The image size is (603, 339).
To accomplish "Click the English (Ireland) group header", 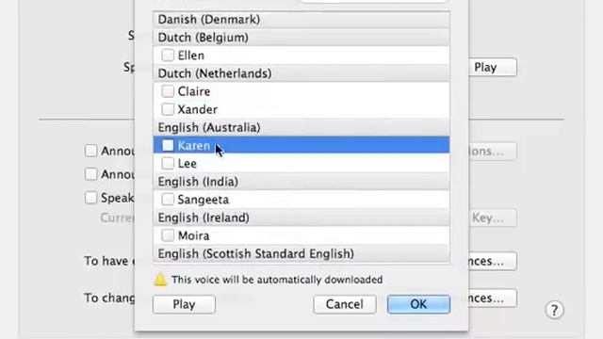I will (x=301, y=218).
